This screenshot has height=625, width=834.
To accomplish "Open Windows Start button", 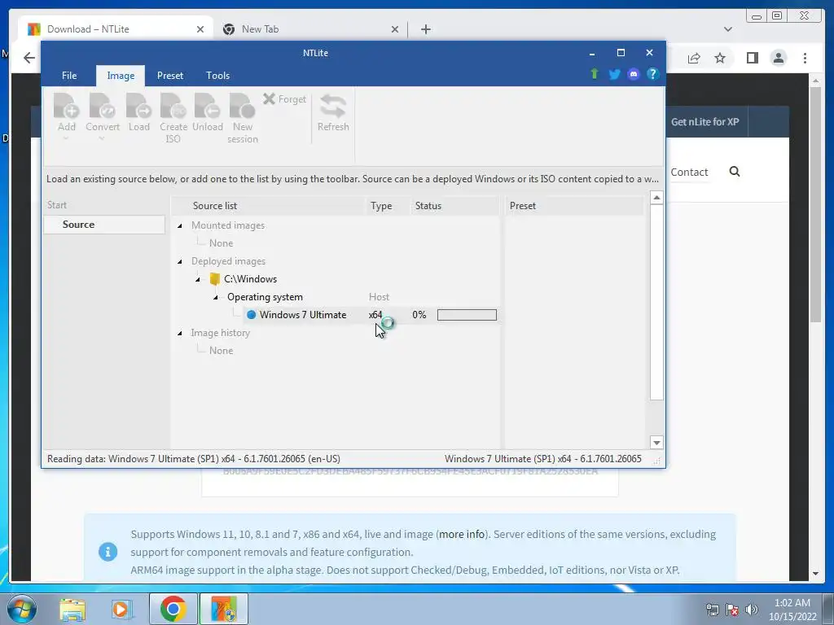I will (x=22, y=609).
